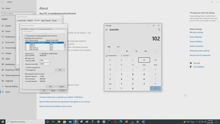Open File Explorer from the taskbar
The height and width of the screenshot is (124, 220).
[59, 122]
